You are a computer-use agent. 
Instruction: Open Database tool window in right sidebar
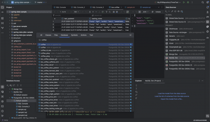[x=208, y=22]
